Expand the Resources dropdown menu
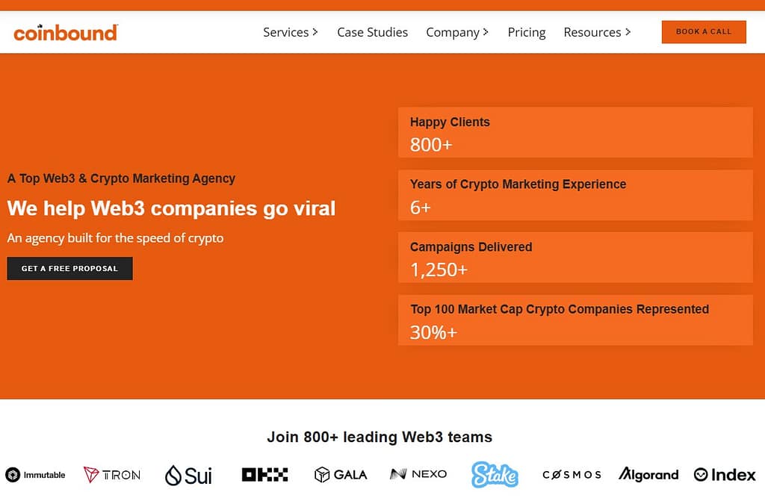765x498 pixels. point(597,32)
